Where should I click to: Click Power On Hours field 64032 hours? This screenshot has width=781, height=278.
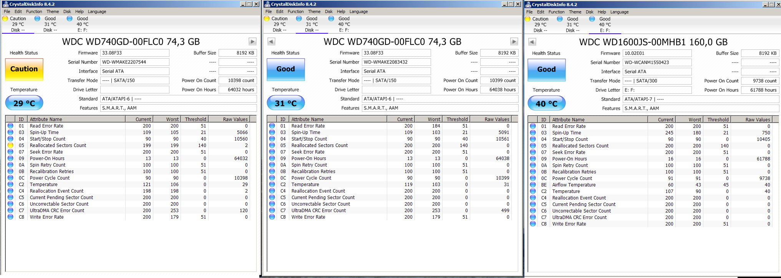coord(238,90)
